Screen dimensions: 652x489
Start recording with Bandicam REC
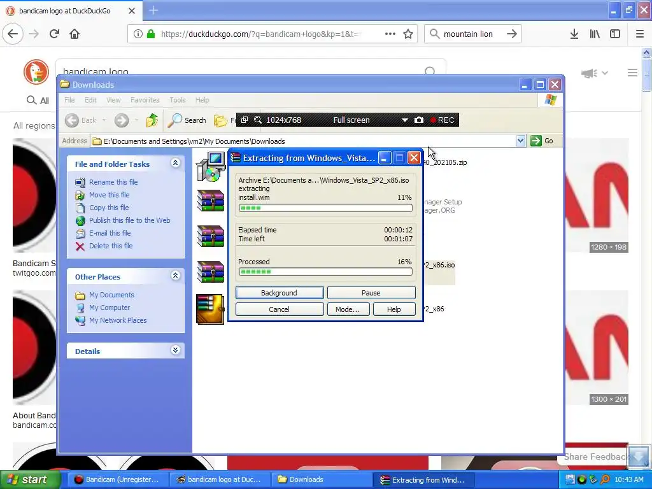coord(443,120)
